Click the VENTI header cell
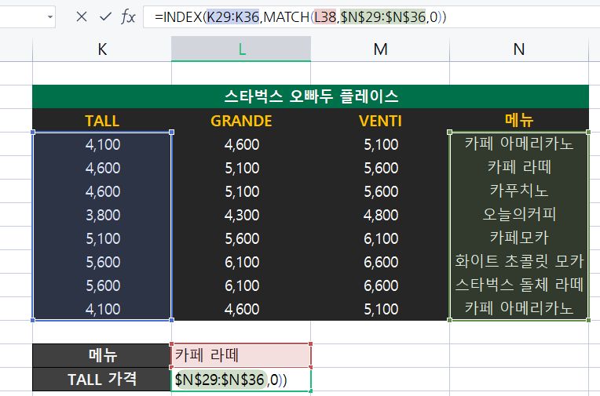 click(380, 121)
